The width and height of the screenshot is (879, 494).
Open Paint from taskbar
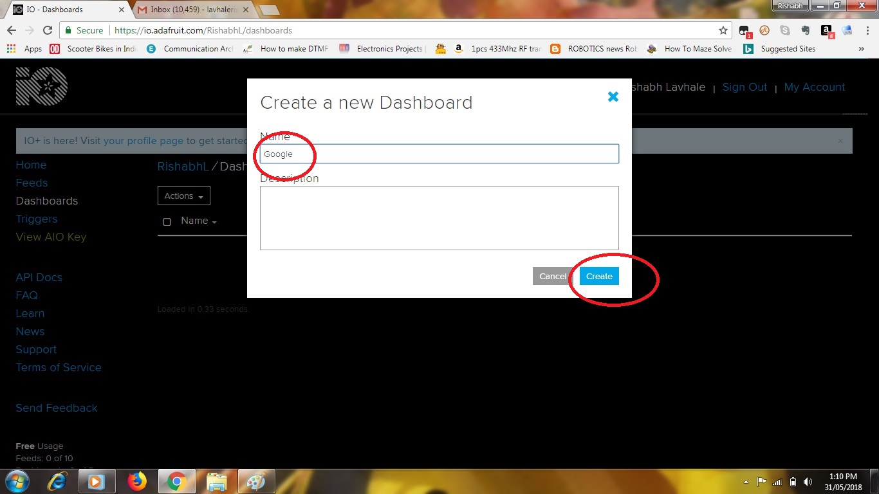256,481
